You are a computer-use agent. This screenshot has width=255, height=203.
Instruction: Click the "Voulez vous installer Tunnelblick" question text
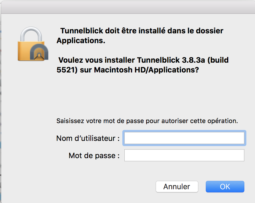tap(119, 60)
